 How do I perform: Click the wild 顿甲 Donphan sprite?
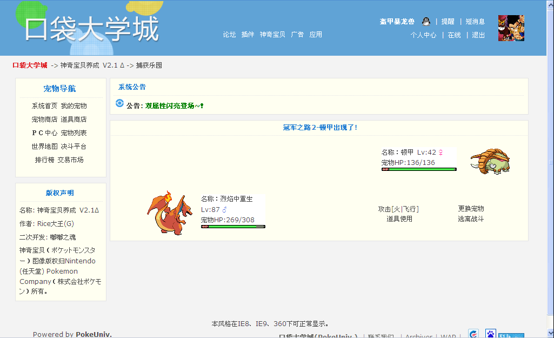point(490,162)
